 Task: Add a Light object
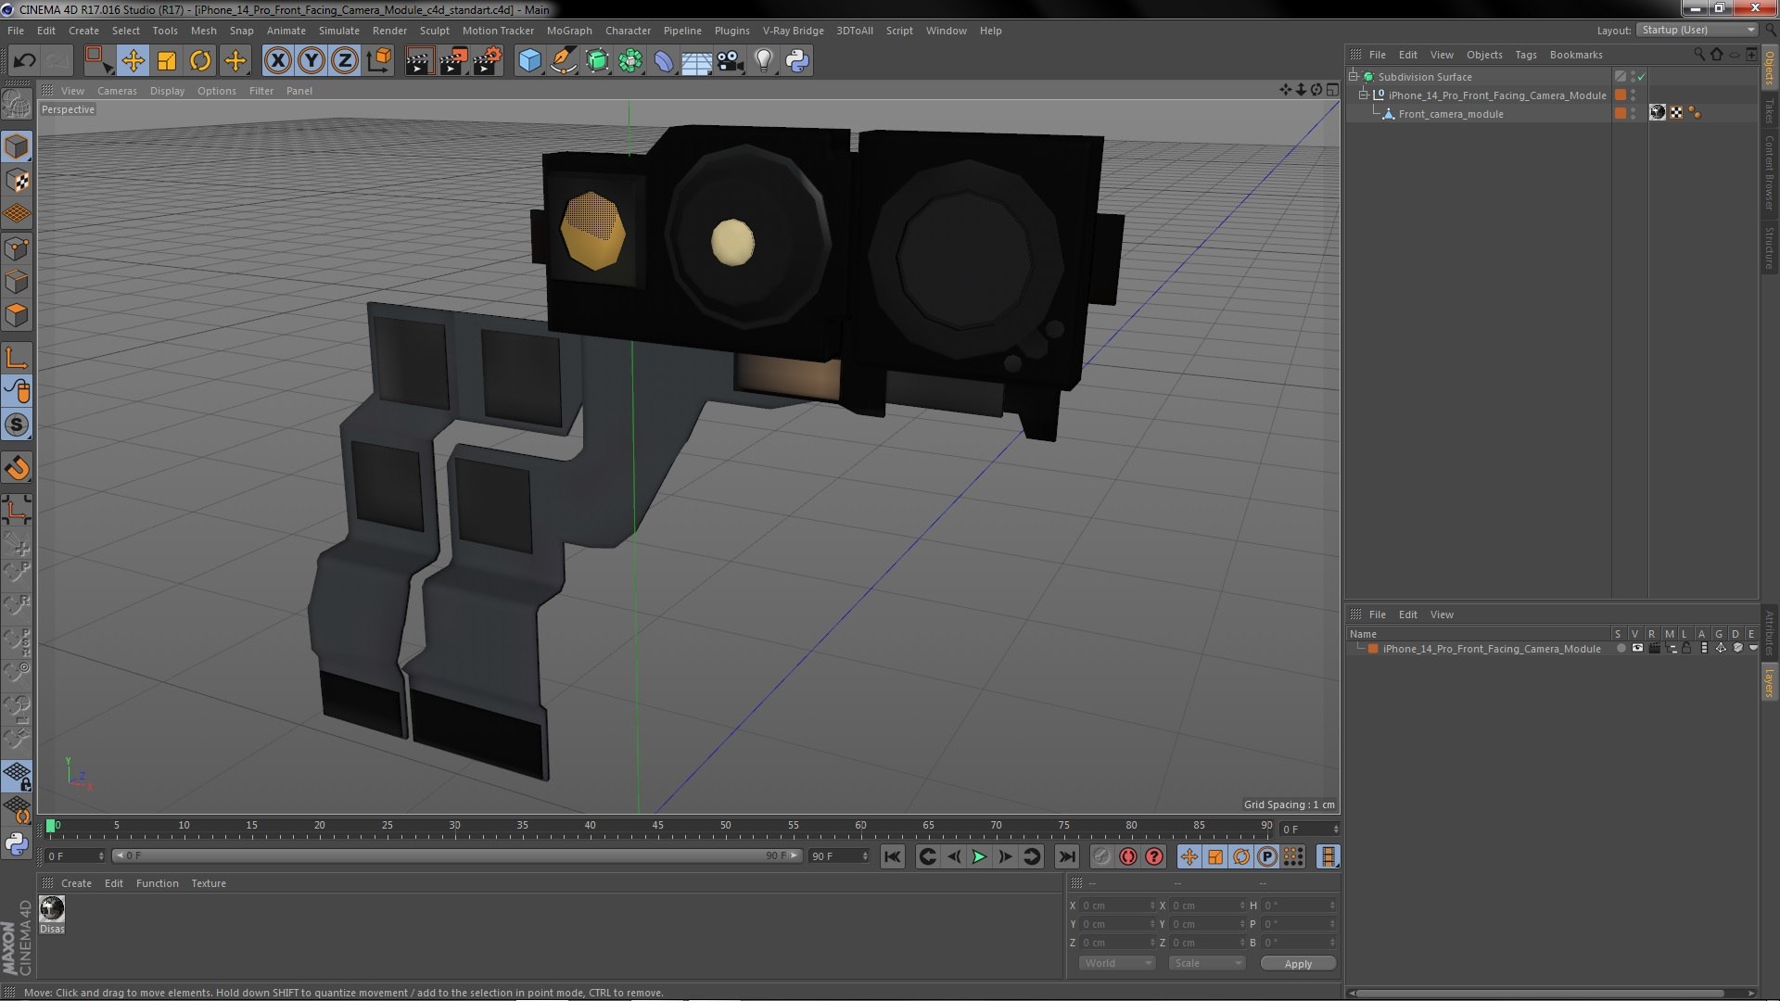763,61
